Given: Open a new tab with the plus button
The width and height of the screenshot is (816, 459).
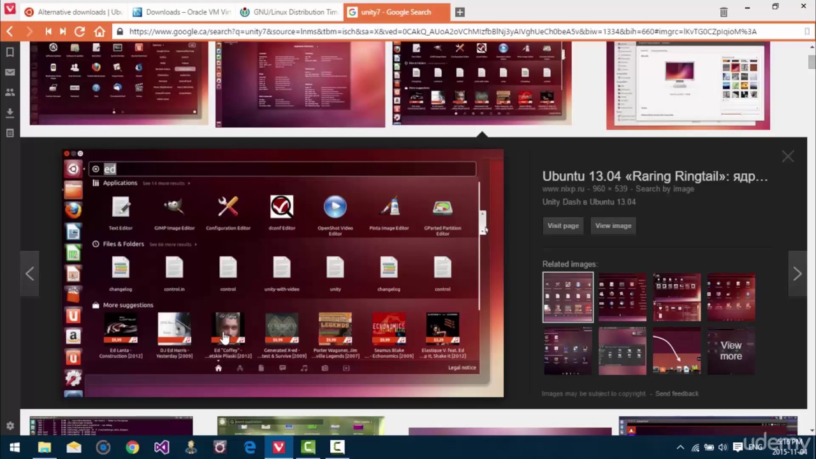Looking at the screenshot, I should pyautogui.click(x=460, y=12).
